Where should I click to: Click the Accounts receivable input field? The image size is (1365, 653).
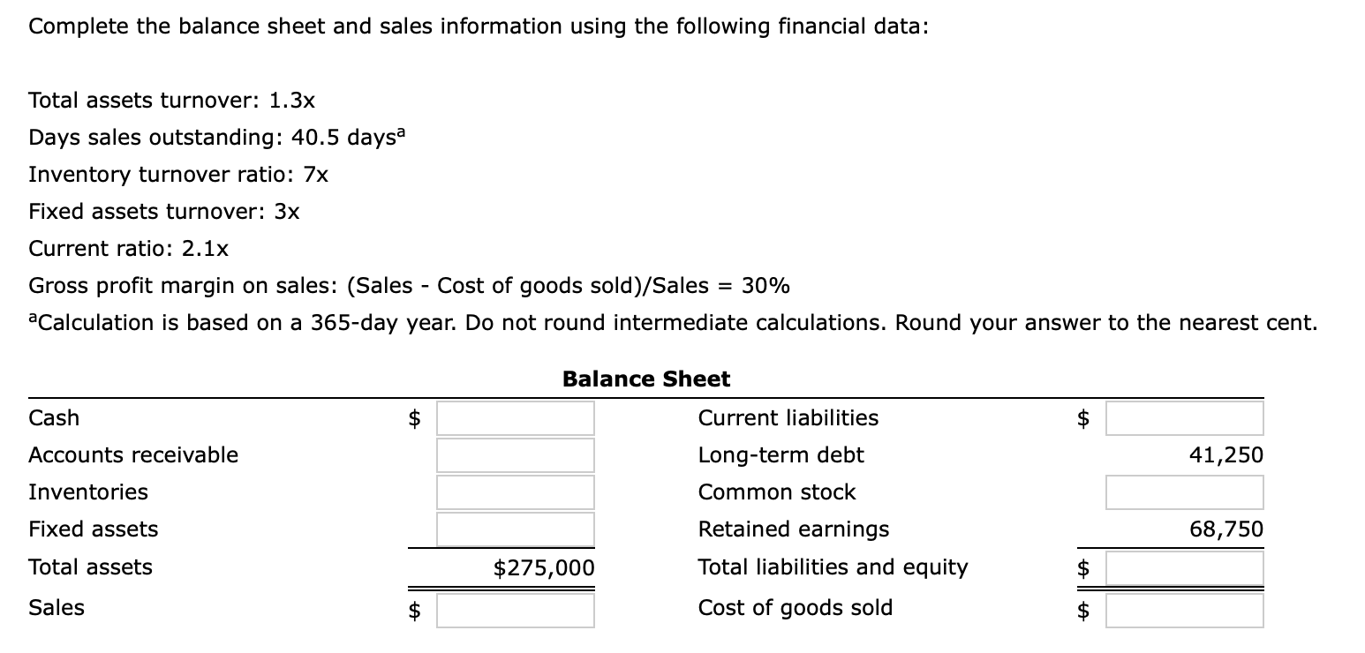pos(515,455)
